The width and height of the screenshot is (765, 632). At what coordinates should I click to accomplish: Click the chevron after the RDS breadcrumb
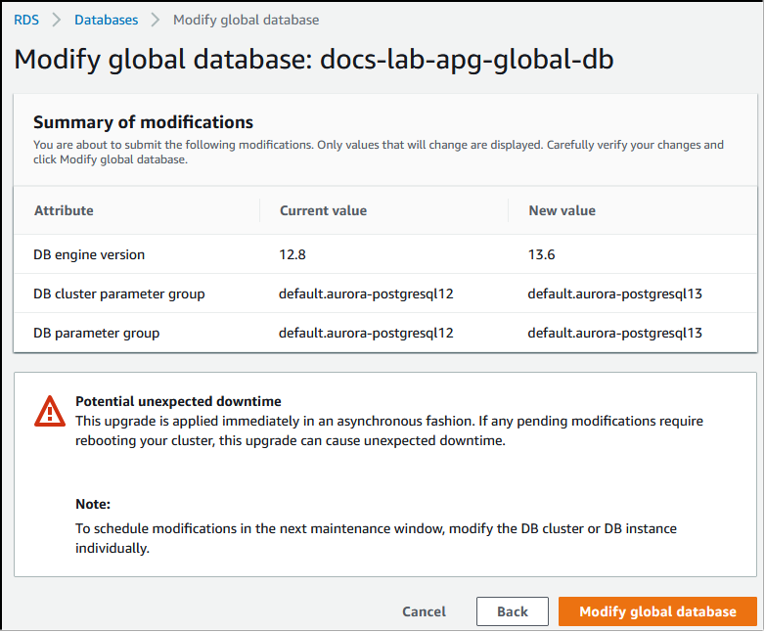57,20
